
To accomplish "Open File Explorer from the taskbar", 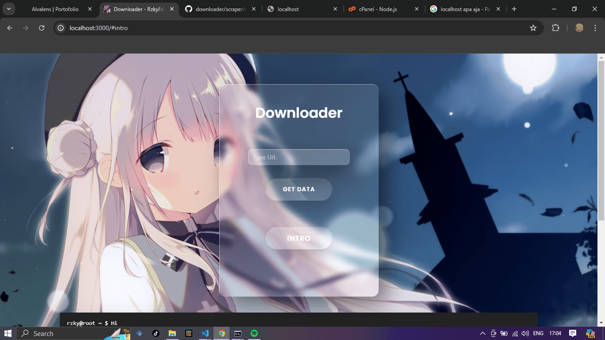I will point(172,333).
